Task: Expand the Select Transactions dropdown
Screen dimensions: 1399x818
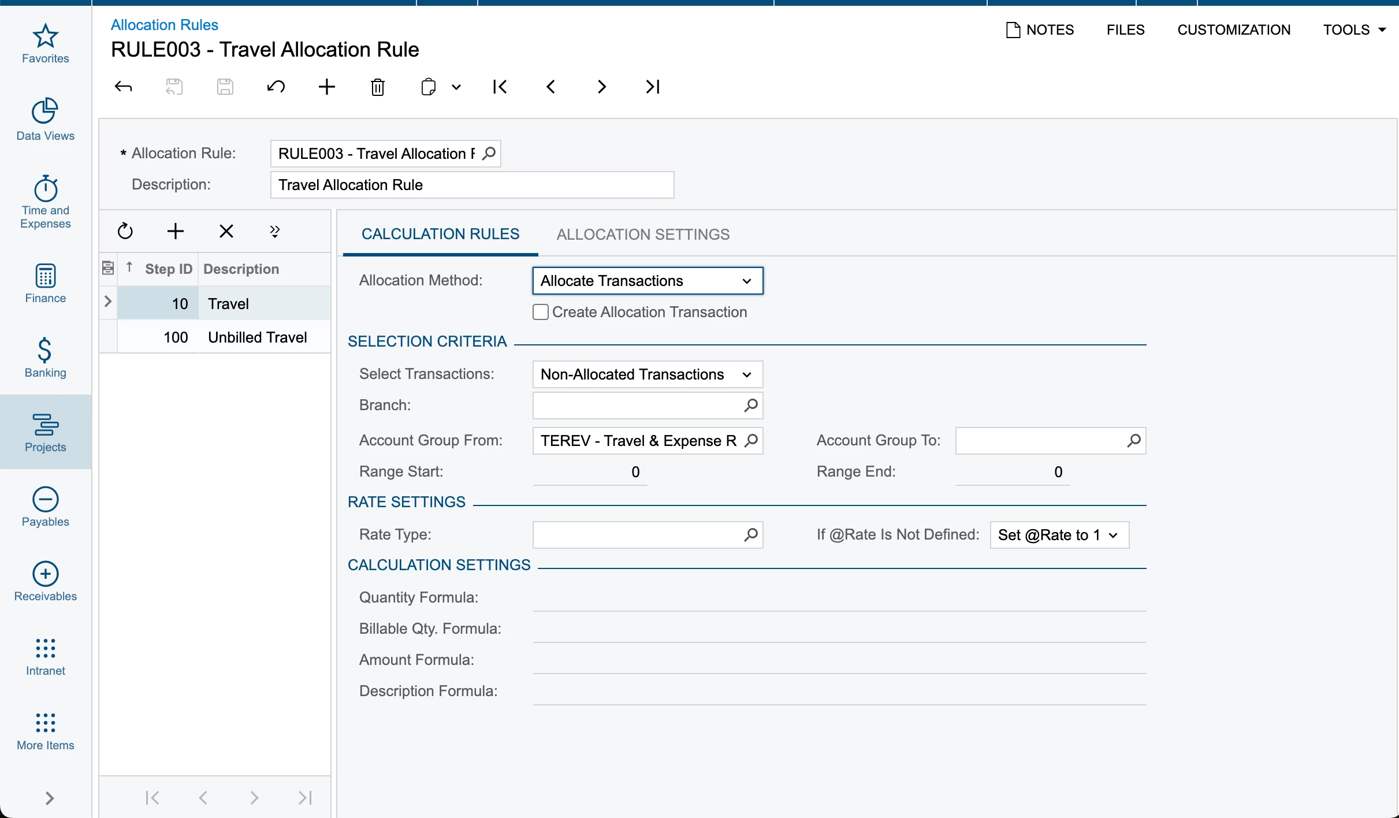Action: pos(647,374)
